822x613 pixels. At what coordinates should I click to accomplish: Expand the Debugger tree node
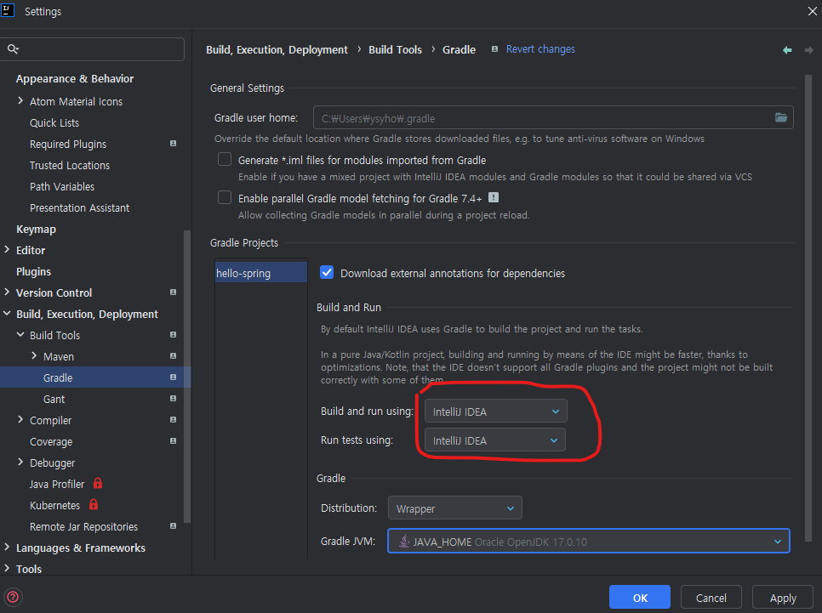click(20, 463)
